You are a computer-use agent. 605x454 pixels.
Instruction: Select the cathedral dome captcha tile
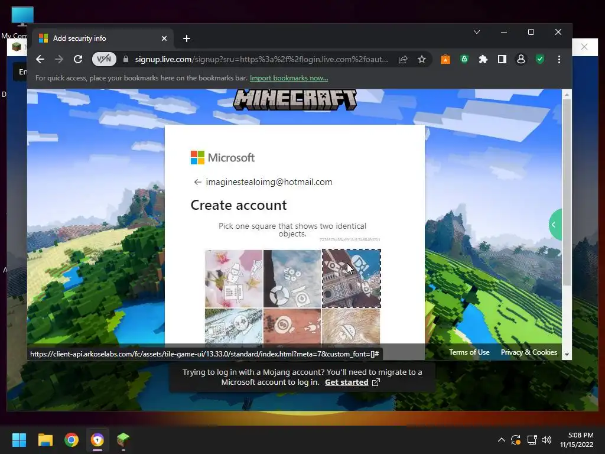coord(351,278)
